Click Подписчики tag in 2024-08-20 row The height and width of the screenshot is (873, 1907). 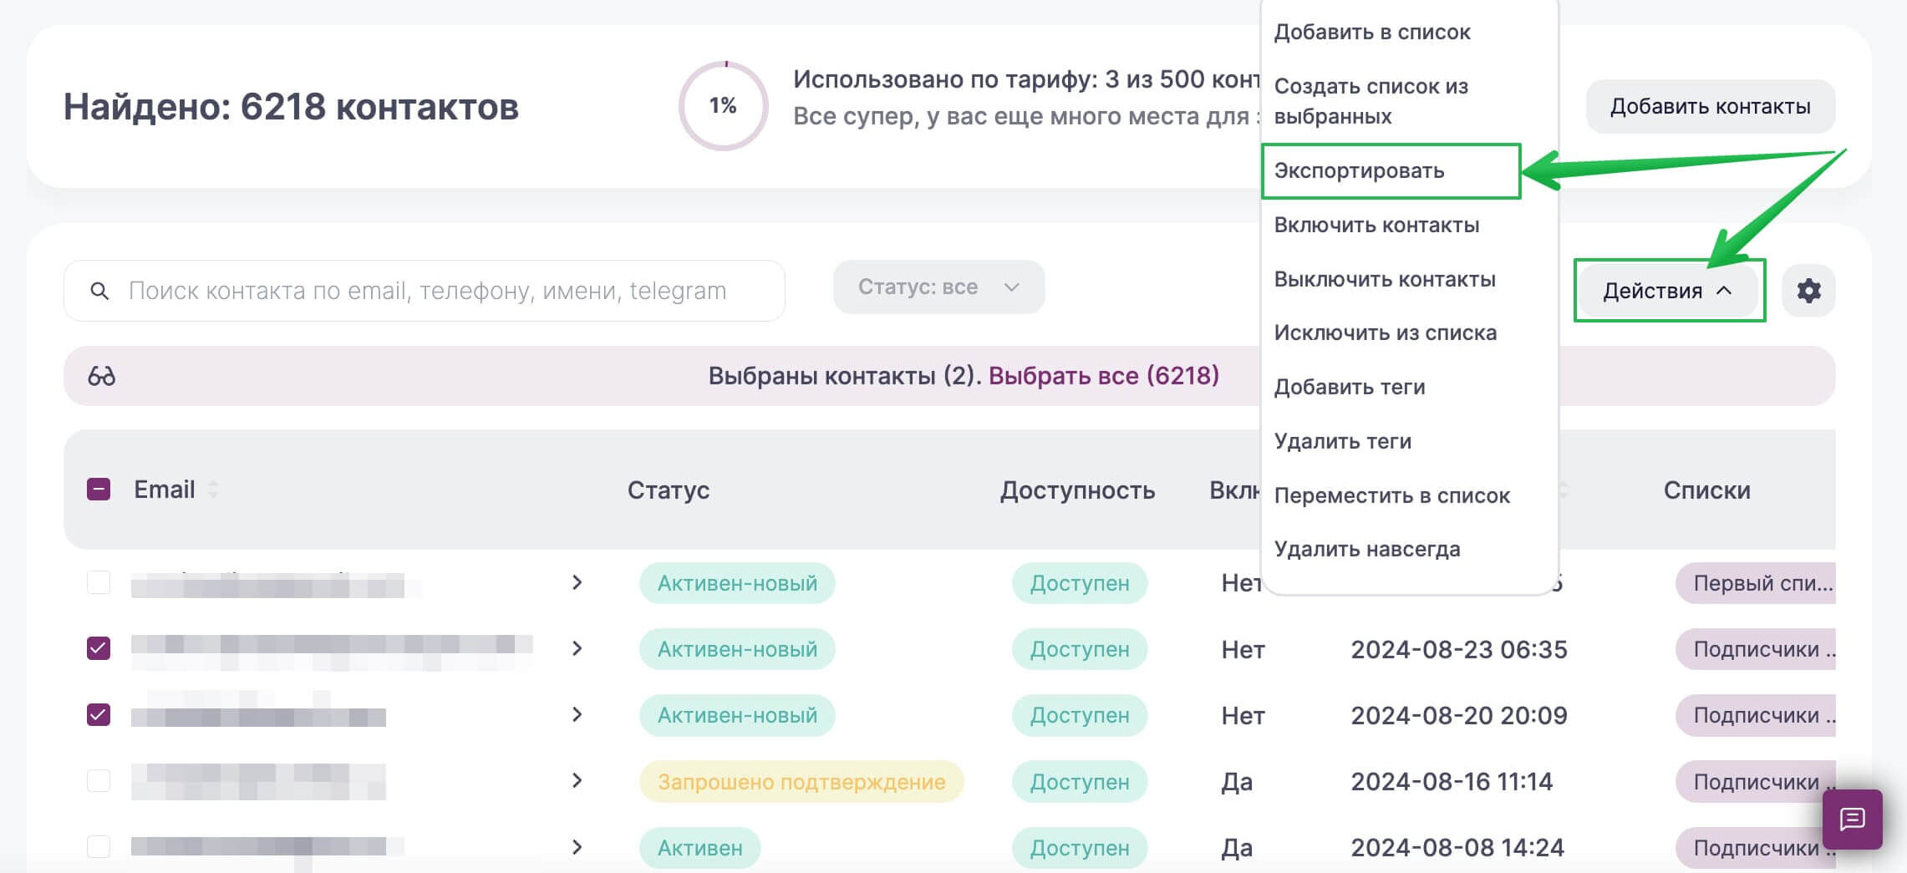[x=1756, y=715]
